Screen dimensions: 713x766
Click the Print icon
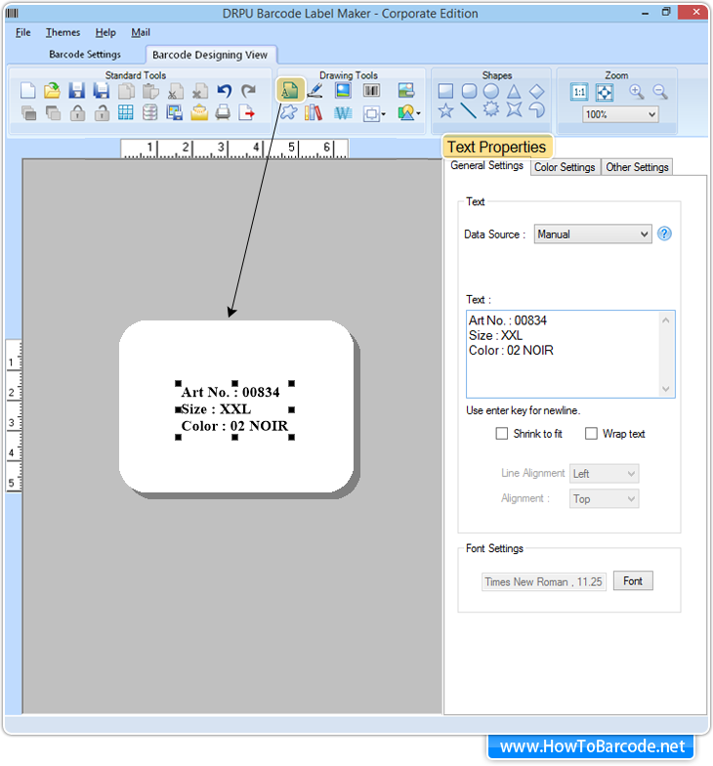point(224,112)
